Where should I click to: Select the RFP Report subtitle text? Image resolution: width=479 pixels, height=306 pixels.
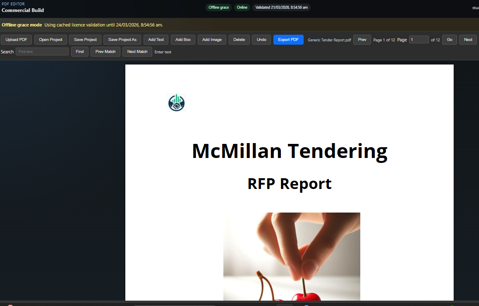click(289, 184)
